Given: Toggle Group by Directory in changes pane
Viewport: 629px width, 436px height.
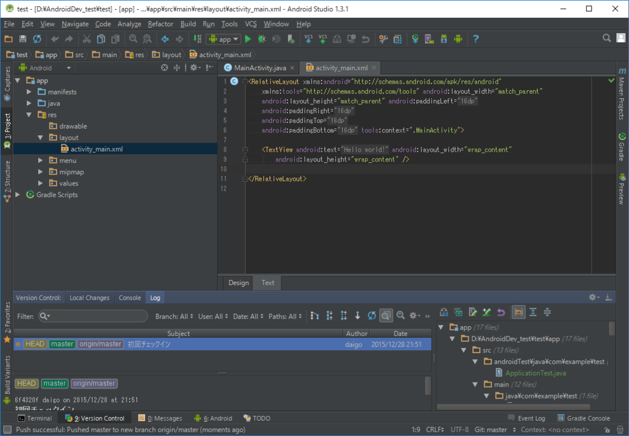Looking at the screenshot, I should (x=518, y=312).
